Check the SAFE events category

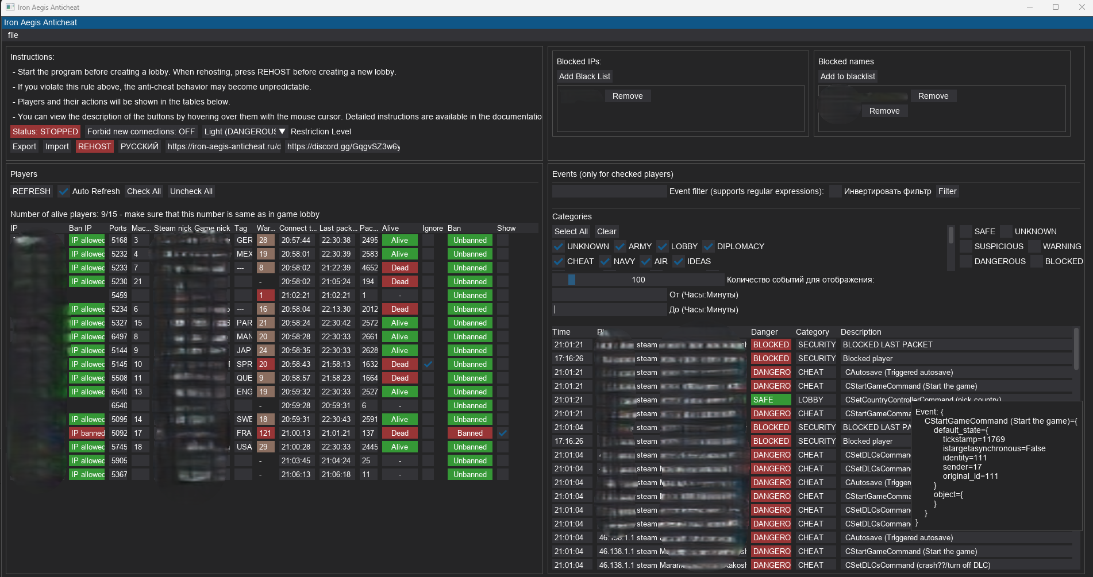click(x=965, y=231)
